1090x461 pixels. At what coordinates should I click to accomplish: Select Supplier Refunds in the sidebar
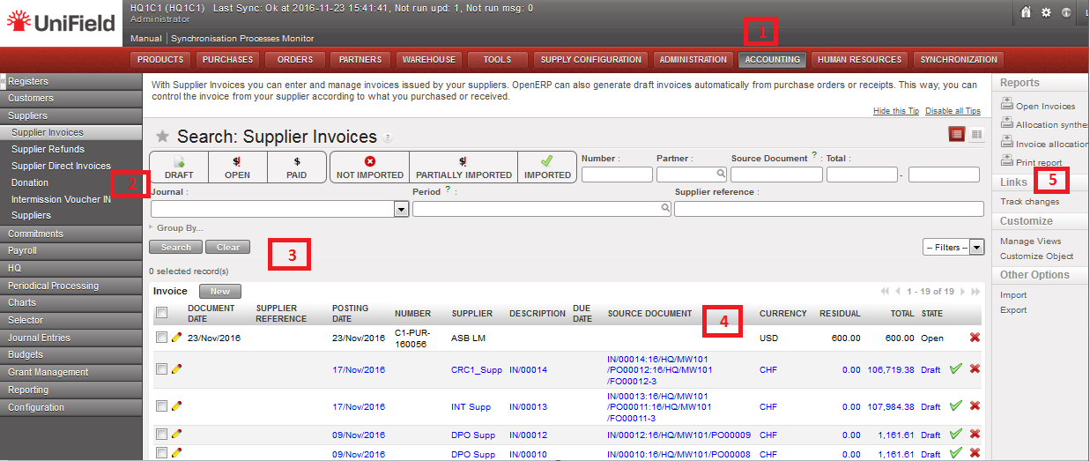click(48, 149)
